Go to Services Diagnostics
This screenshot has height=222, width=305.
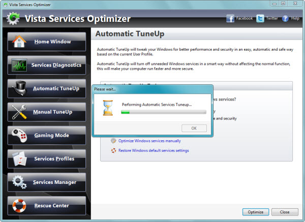pyautogui.click(x=46, y=65)
